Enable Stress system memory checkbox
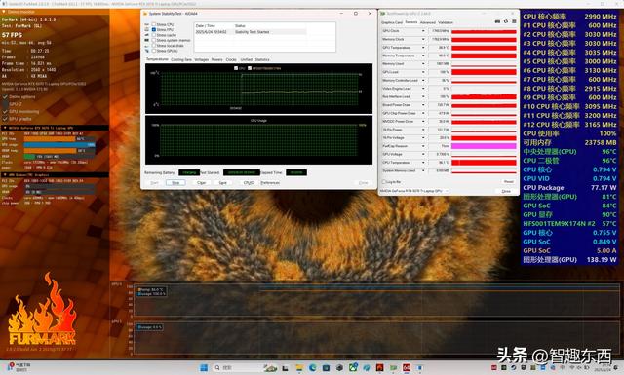This screenshot has height=375, width=624. tap(154, 40)
